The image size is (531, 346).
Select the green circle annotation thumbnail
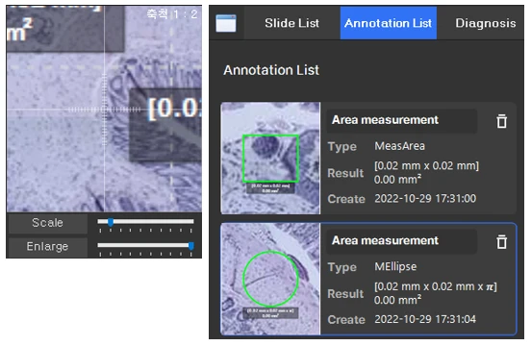pos(270,279)
